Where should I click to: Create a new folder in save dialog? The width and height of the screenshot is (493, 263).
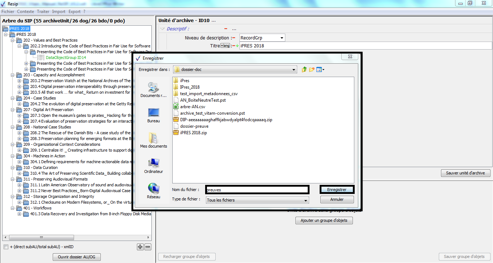tap(311, 69)
